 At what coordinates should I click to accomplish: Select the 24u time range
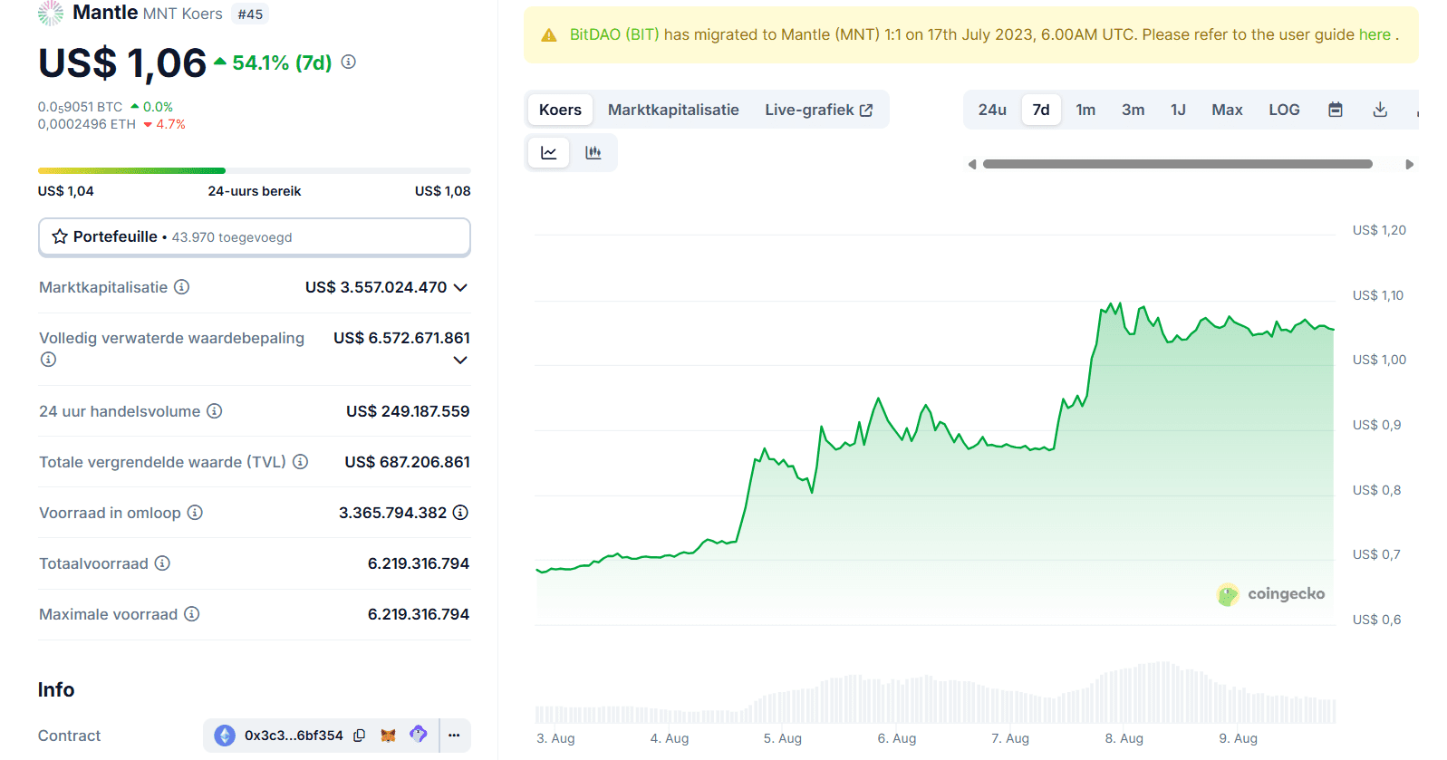[x=991, y=110]
